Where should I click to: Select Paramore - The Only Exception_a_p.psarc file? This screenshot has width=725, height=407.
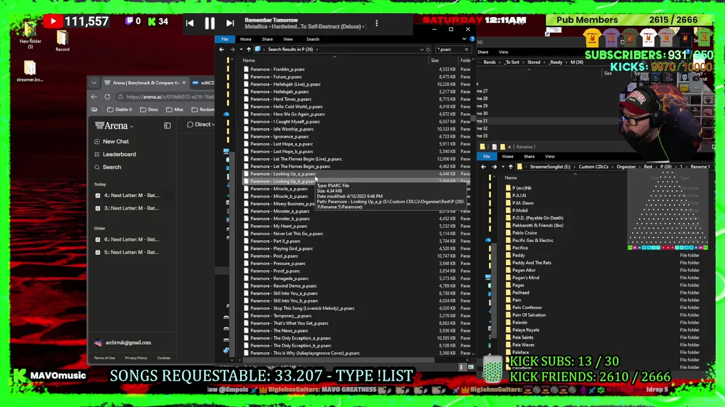click(291, 338)
